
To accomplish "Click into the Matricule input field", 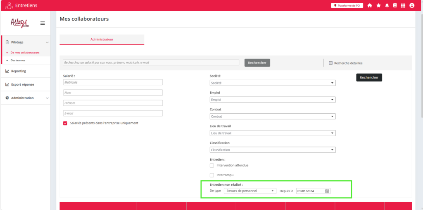I will coord(113,82).
